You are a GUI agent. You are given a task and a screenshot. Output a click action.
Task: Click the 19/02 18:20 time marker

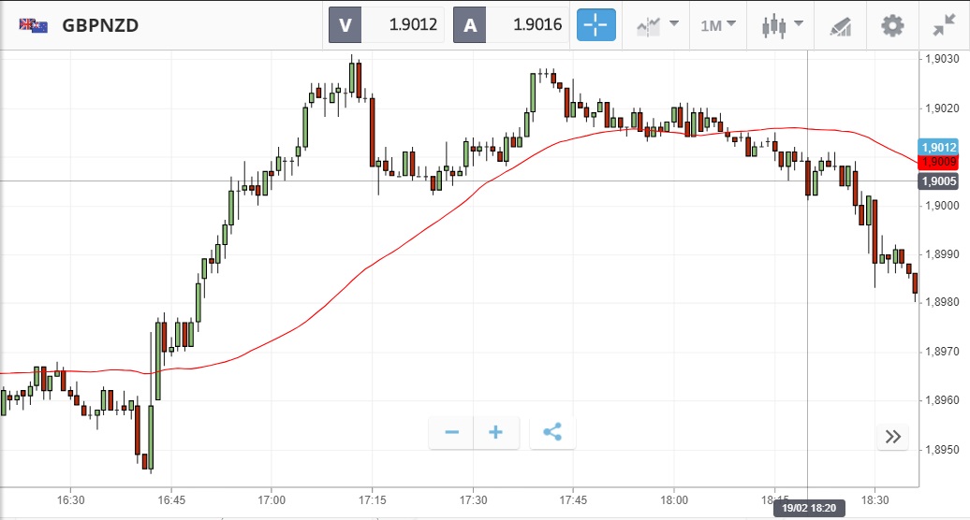coord(809,509)
